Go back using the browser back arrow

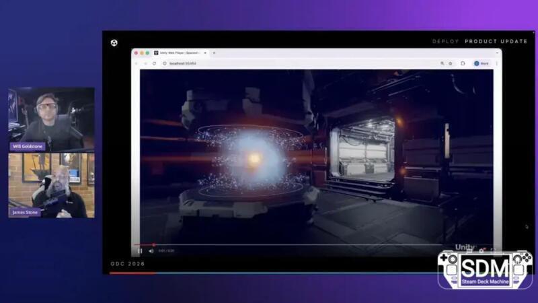point(137,63)
